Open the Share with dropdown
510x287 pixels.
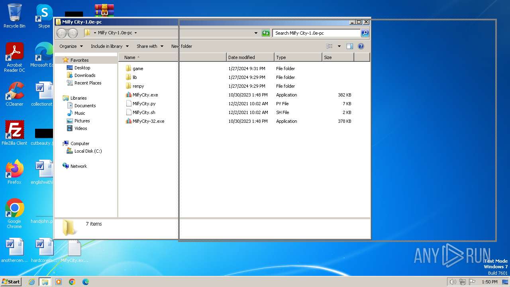coord(150,46)
